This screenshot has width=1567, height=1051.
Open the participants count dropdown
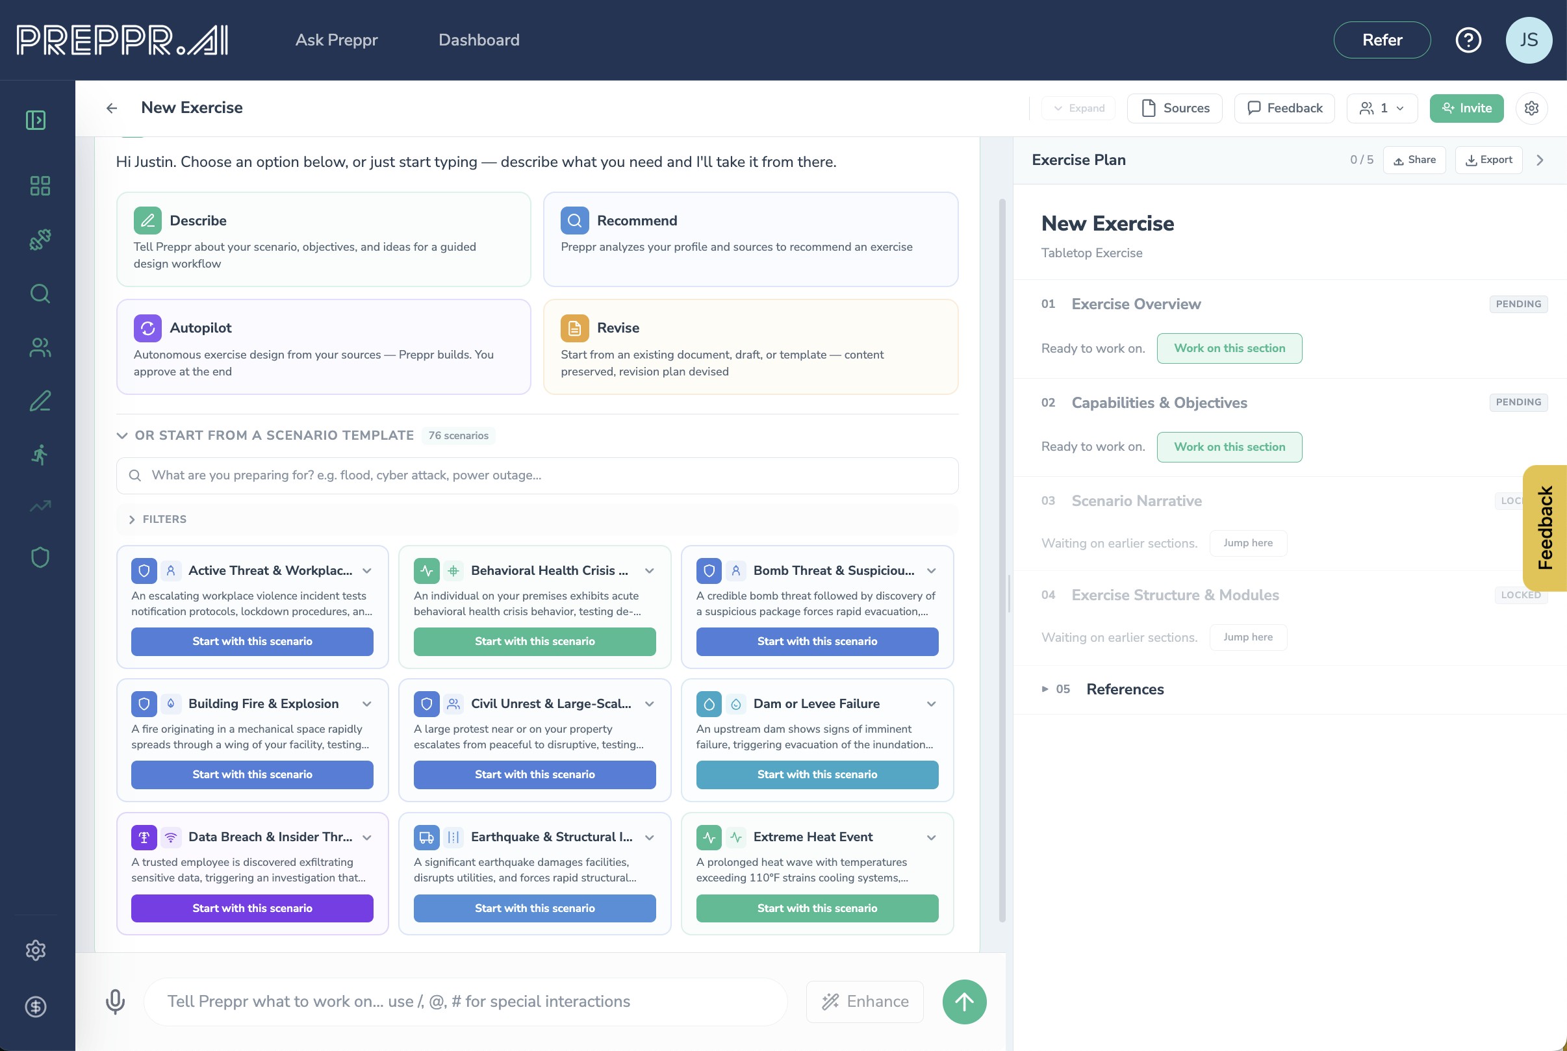click(1381, 108)
